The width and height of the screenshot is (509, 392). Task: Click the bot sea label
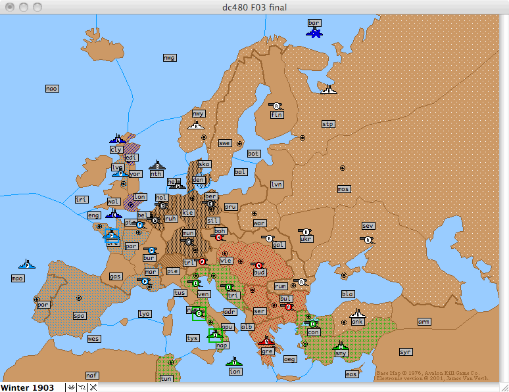coord(253,154)
